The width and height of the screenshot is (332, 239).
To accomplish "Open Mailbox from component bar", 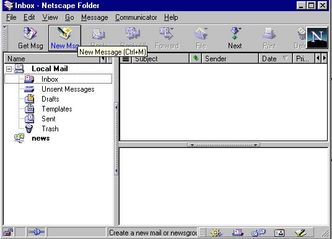I will [238, 233].
